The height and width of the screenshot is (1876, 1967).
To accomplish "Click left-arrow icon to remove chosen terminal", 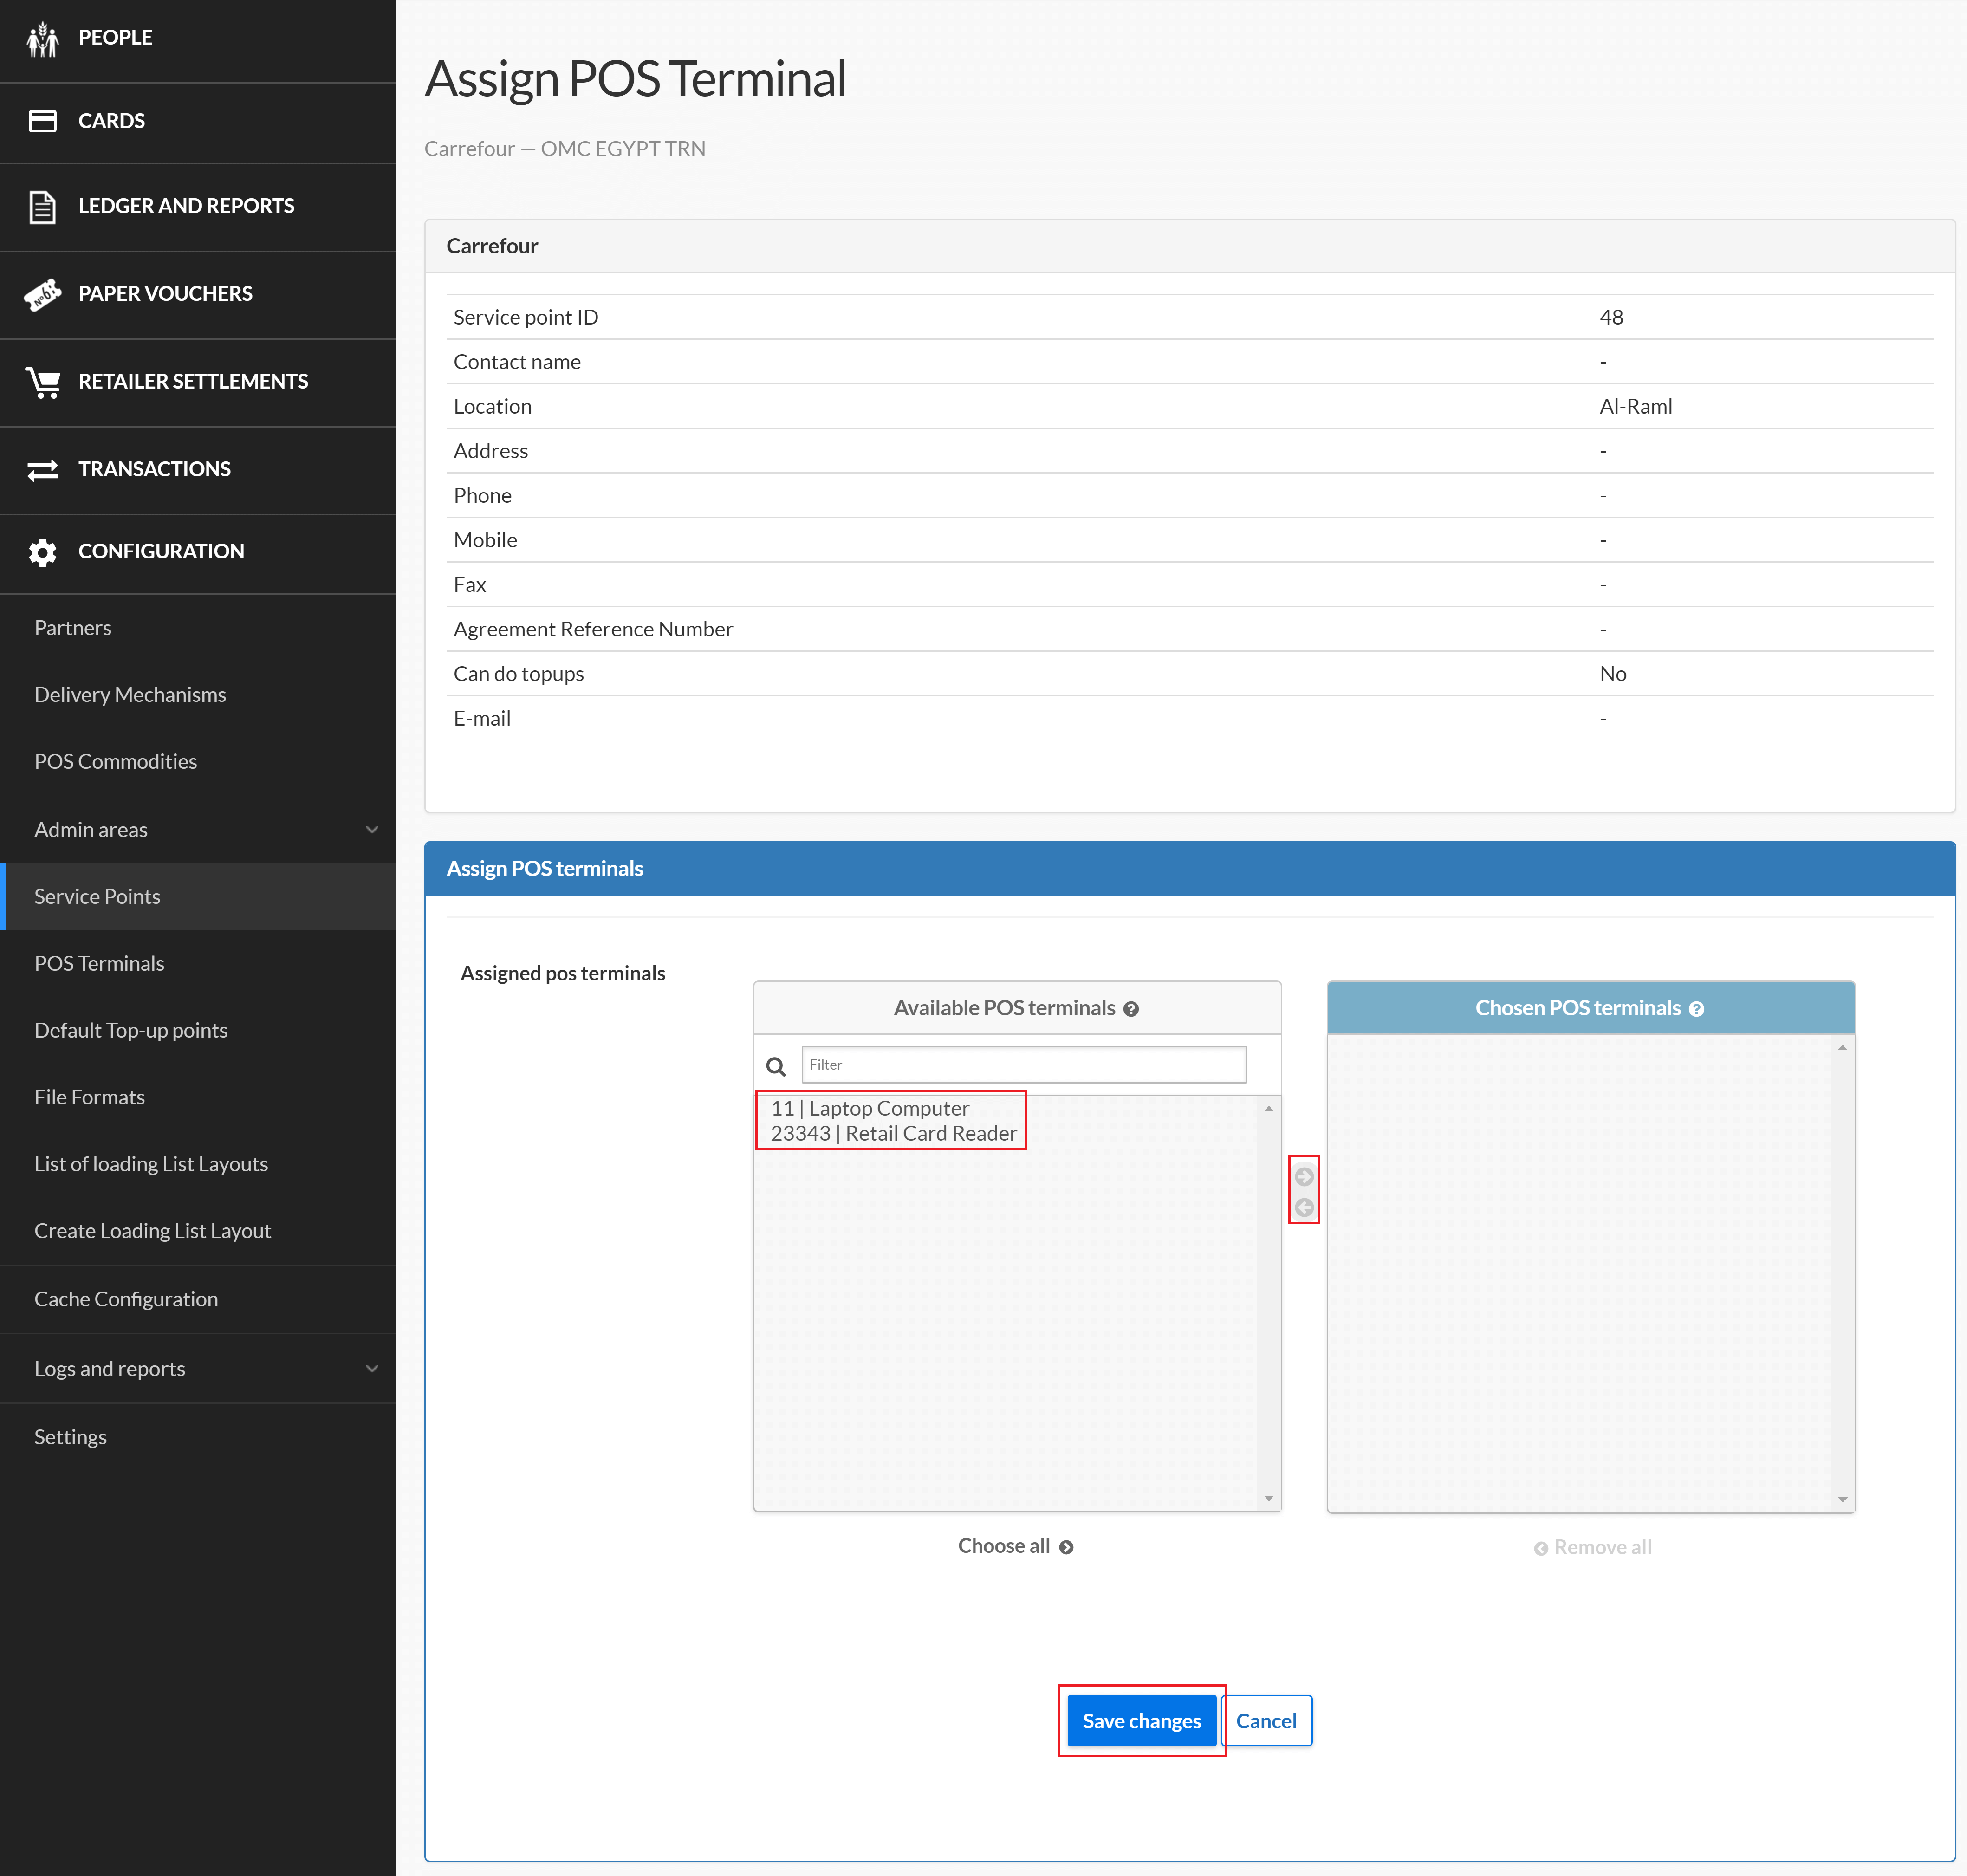I will tap(1303, 1207).
